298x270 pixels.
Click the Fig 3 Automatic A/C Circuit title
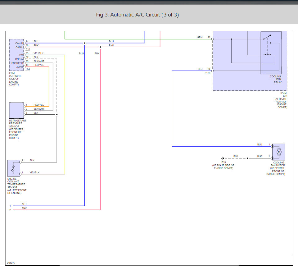(x=137, y=15)
